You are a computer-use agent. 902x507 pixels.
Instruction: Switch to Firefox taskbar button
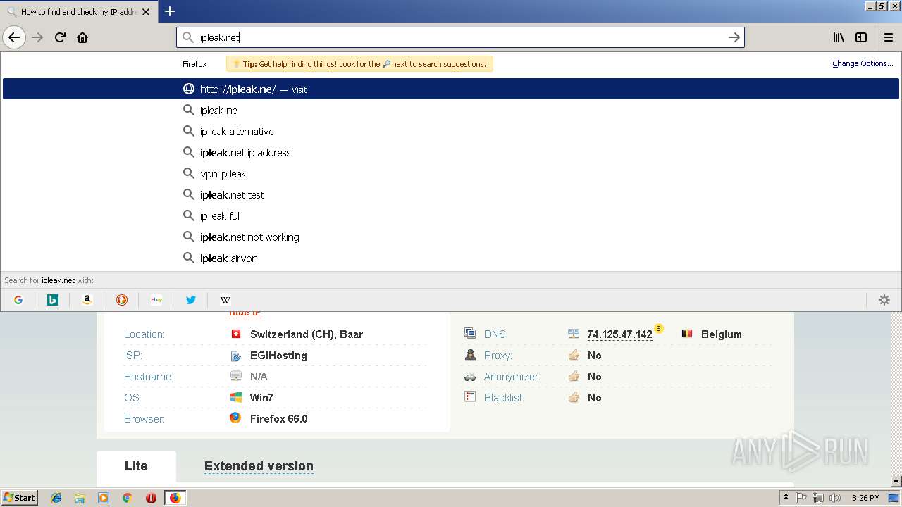[x=175, y=498]
